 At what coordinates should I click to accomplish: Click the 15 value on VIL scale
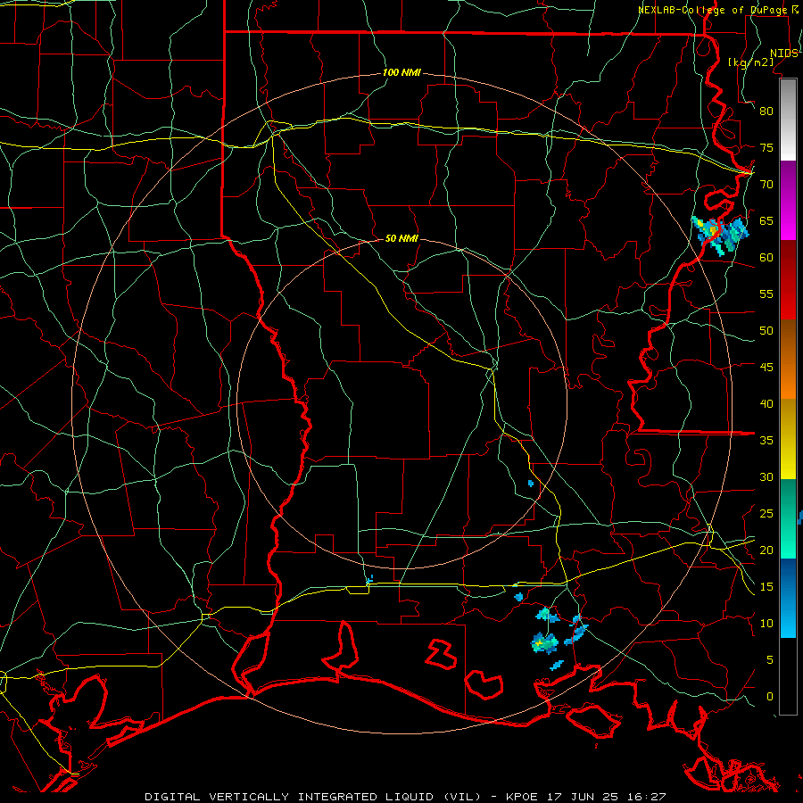[766, 587]
